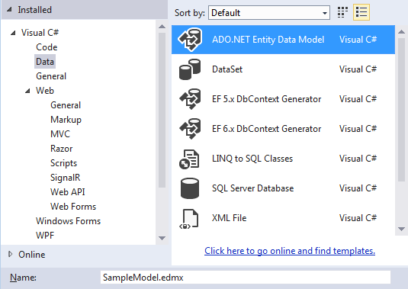408x289 pixels.
Task: Collapse the Installed section
Action: coord(9,10)
